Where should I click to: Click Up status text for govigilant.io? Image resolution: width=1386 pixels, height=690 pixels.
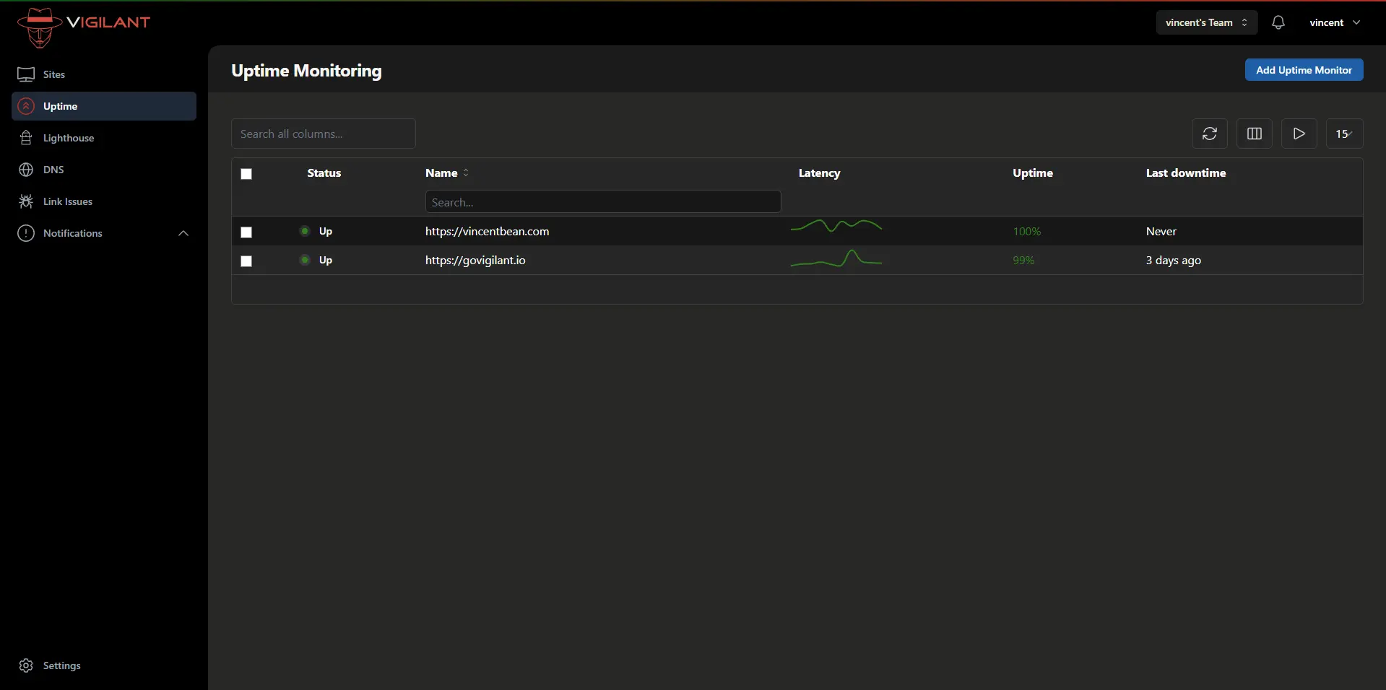coord(326,260)
